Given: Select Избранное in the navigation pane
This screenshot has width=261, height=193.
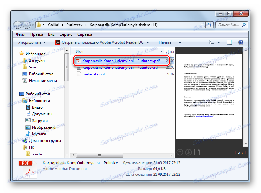Looking at the screenshot, I should click(x=35, y=54).
